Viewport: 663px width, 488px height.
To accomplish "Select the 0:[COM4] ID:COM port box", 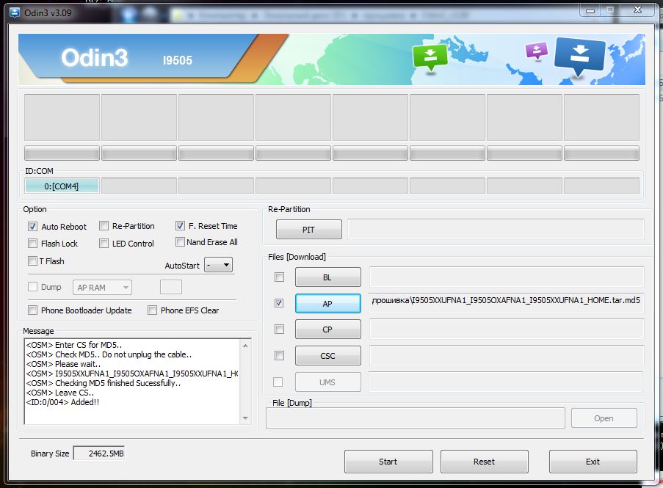I will pyautogui.click(x=62, y=186).
